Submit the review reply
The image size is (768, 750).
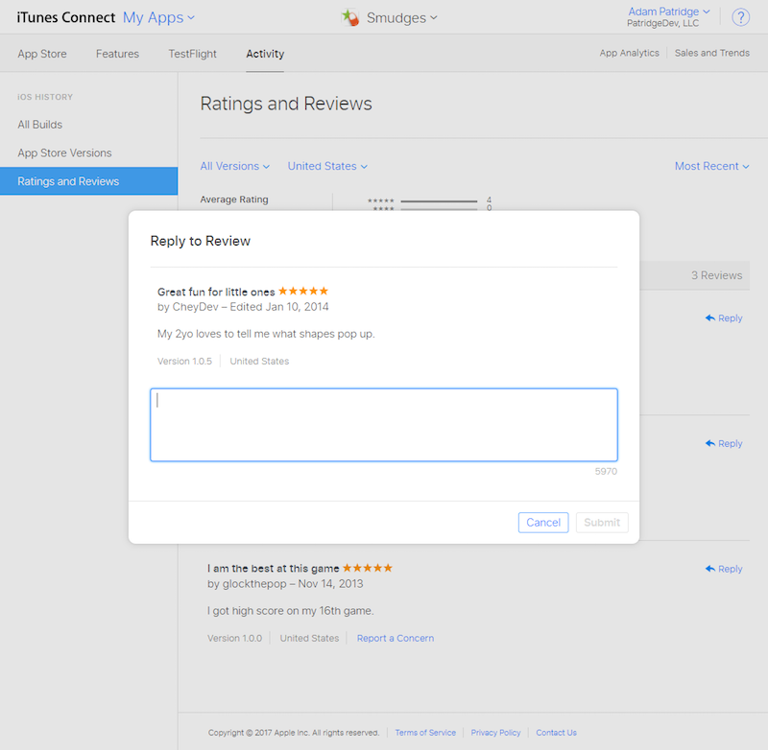click(602, 523)
